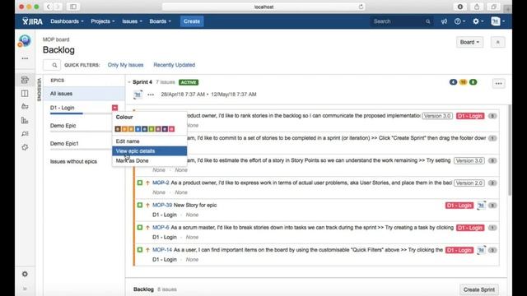Viewport: 527px width, 296px height.
Task: Open the MOP-2 issue link
Action: [161, 183]
